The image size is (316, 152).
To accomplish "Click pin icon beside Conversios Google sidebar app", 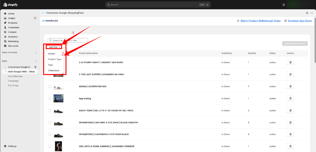I will (35, 67).
